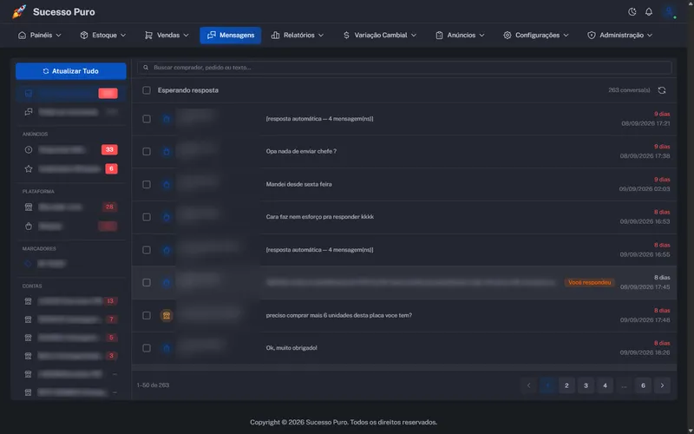Open the Relatórios menu
The image size is (694, 434).
pyautogui.click(x=298, y=36)
